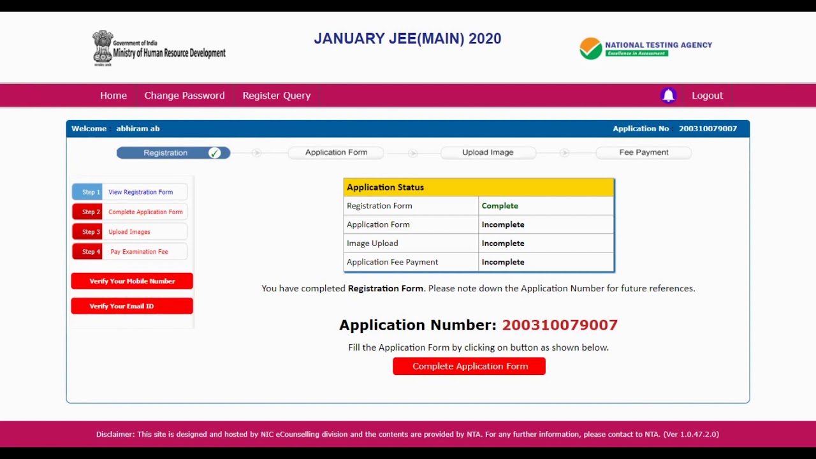This screenshot has width=816, height=459.
Task: Go to the Fee Payment progress step
Action: pyautogui.click(x=644, y=152)
